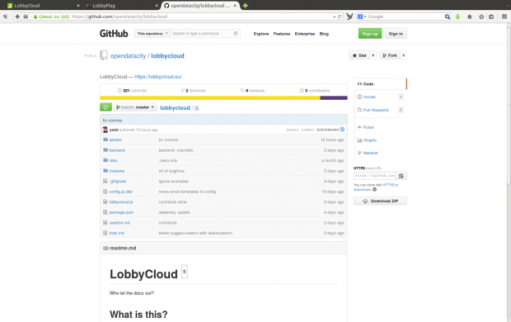The image size is (511, 322).
Task: Click the yellow language bar segment
Action: click(x=210, y=98)
